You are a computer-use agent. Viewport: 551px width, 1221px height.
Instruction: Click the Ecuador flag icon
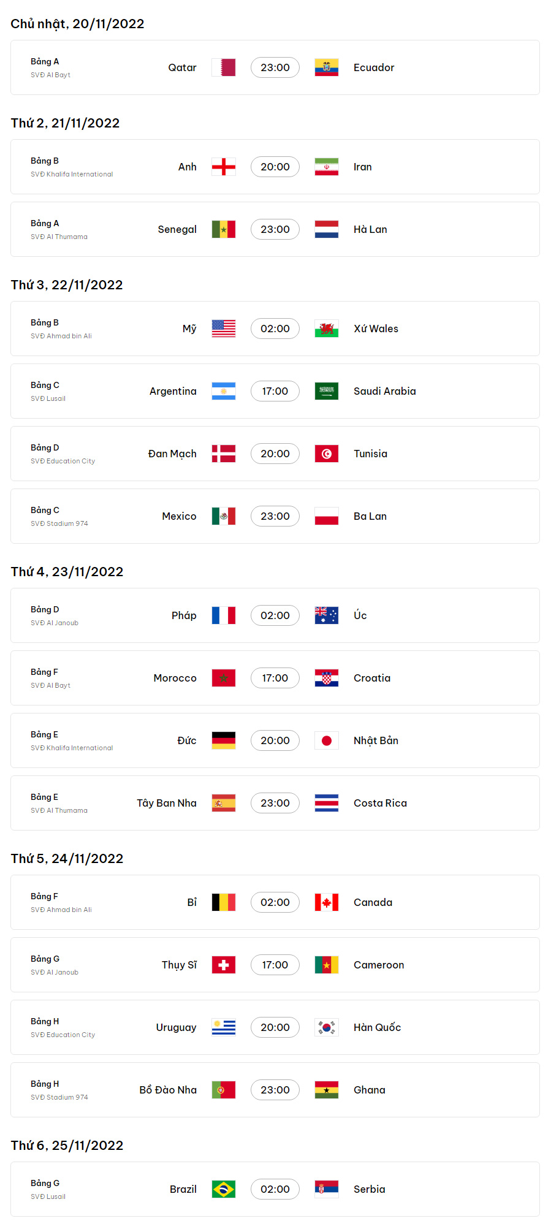coord(327,67)
